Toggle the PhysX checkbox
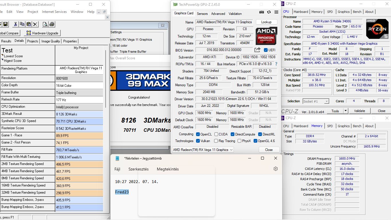391x220 pixels. click(x=239, y=141)
